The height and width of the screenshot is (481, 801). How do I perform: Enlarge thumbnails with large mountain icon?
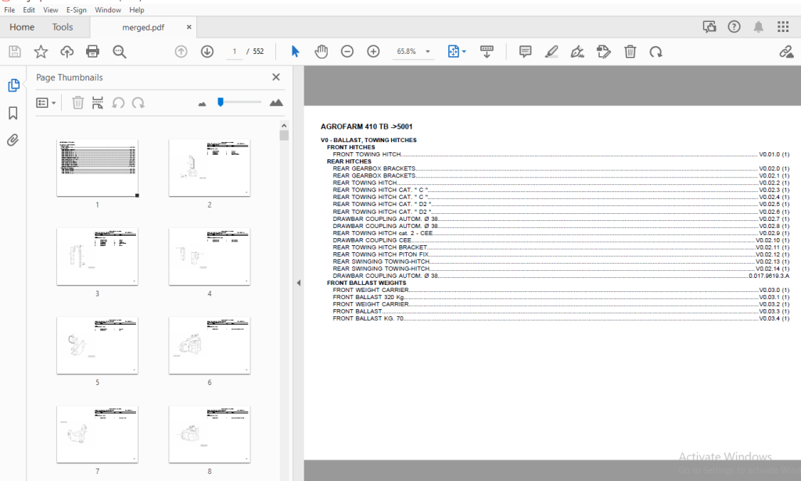276,102
